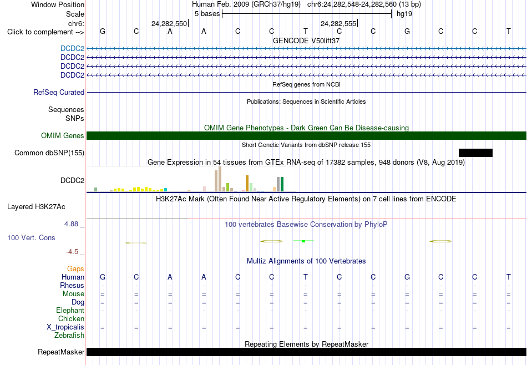
Task: Click the GENCODE V50lift37 track title
Action: click(306, 40)
